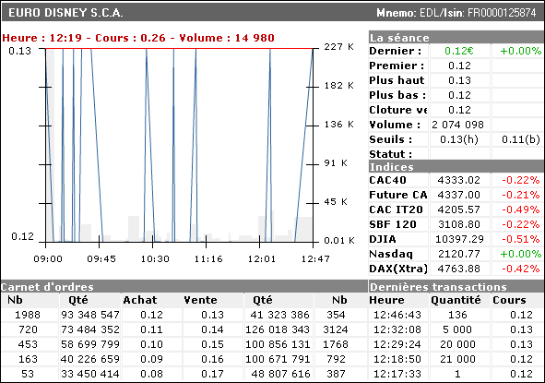Click the transaction time 12:46:43
This screenshot has width=545, height=383.
397,315
